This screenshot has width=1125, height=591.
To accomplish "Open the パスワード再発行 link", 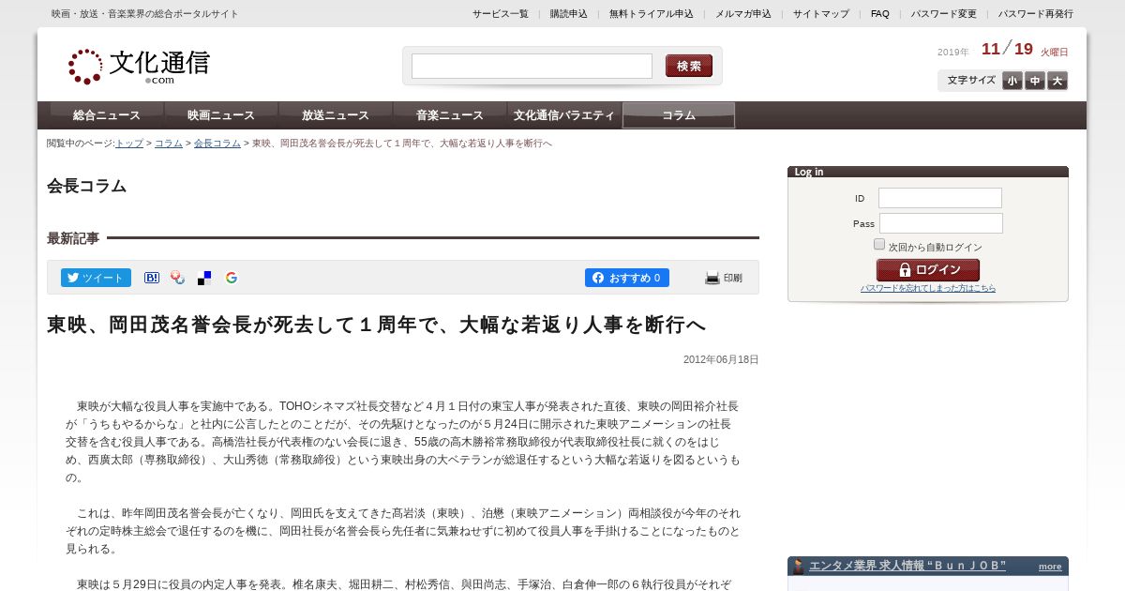I will click(1036, 14).
